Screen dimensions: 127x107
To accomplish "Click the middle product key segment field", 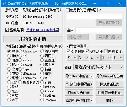I will click(94, 17).
